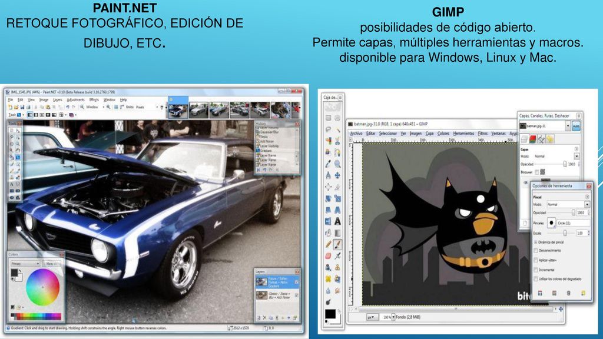Open GIMP px unit dropdown in status bar

point(372,317)
